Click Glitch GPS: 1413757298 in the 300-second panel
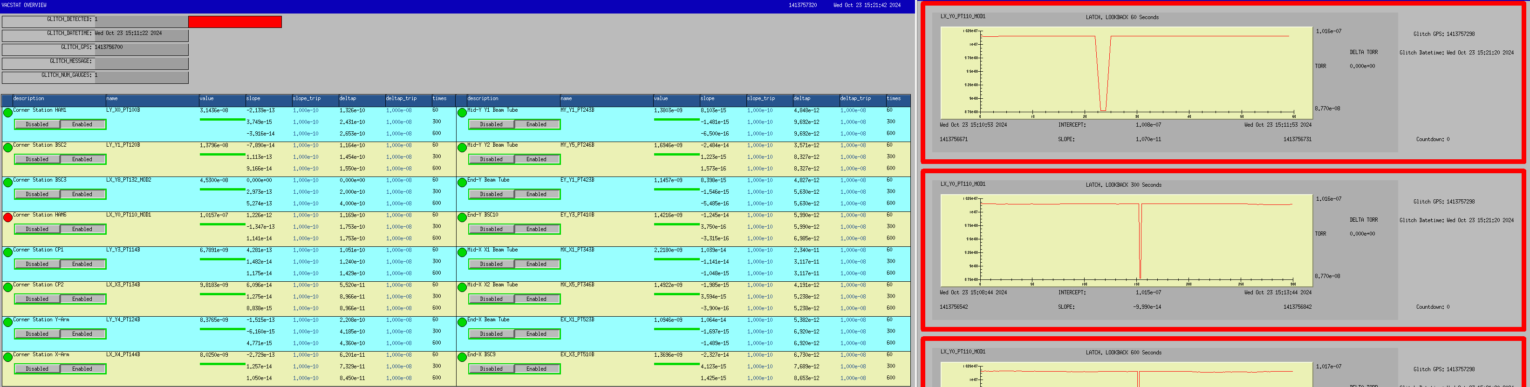The width and height of the screenshot is (1530, 387). [x=1444, y=202]
